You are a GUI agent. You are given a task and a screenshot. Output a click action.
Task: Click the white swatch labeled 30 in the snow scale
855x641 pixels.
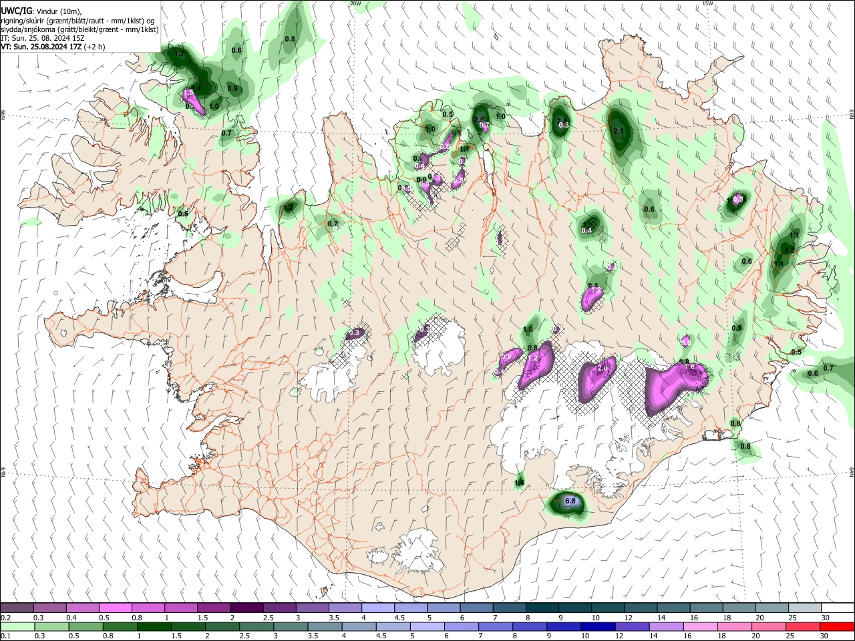pos(838,608)
